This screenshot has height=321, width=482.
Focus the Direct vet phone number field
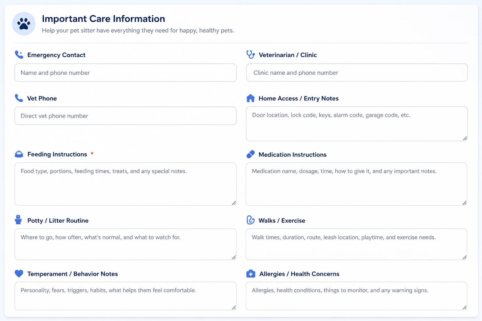[126, 116]
